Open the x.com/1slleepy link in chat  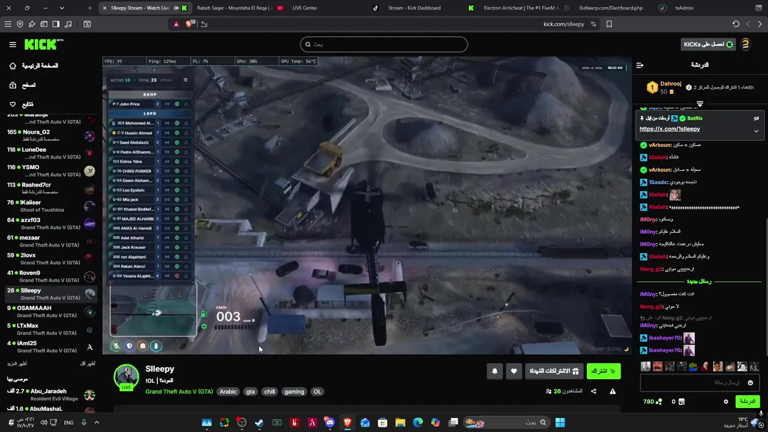click(x=670, y=129)
